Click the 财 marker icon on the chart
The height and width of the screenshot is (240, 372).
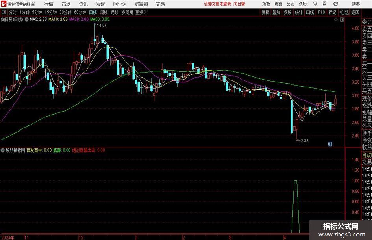coord(330,144)
